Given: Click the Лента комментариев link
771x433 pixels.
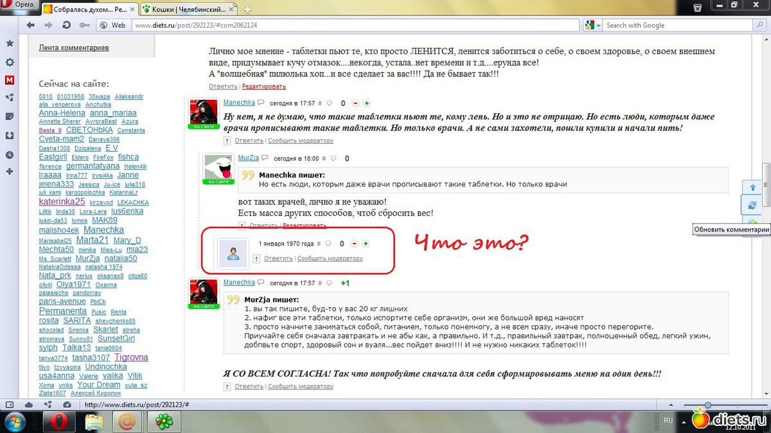Looking at the screenshot, I should (x=73, y=48).
